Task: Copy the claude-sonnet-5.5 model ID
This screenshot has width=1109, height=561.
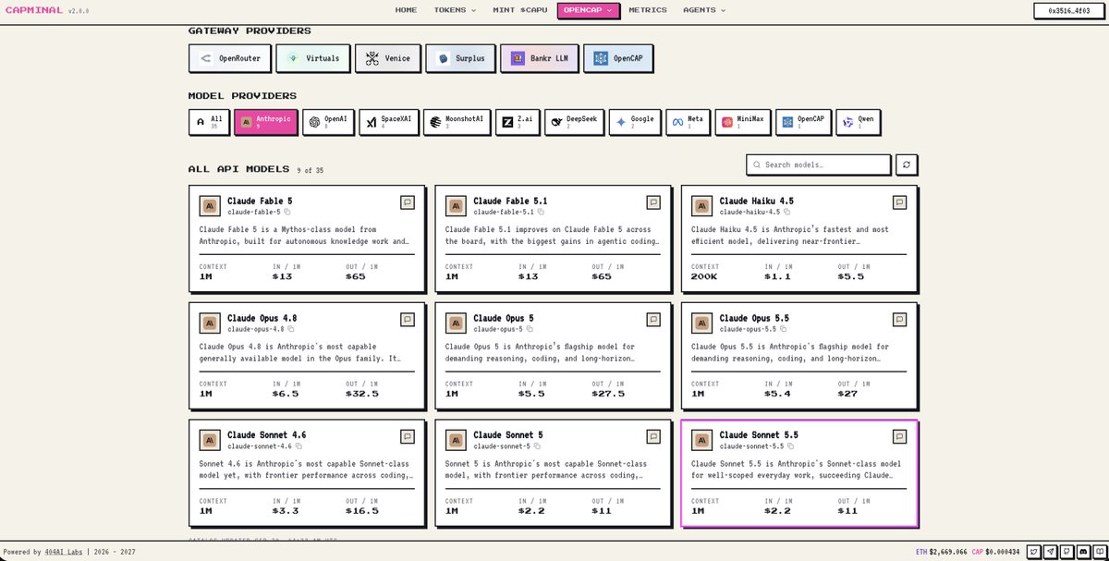Action: pos(791,446)
